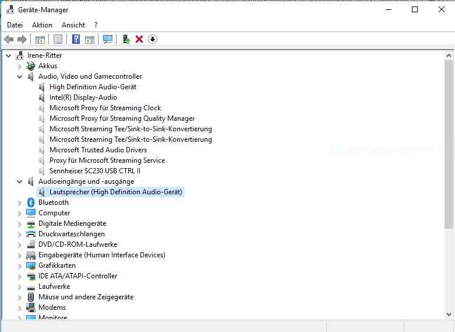Expand the Akkus category
Screen dimensions: 455x332
coord(19,67)
